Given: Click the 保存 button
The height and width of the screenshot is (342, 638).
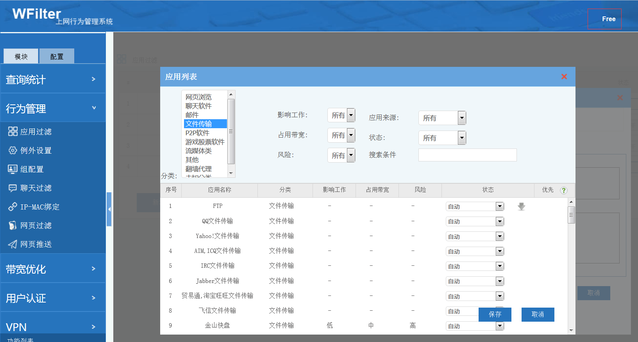Looking at the screenshot, I should click(495, 315).
